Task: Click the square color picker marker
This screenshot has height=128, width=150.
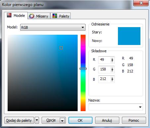Action: [61, 48]
